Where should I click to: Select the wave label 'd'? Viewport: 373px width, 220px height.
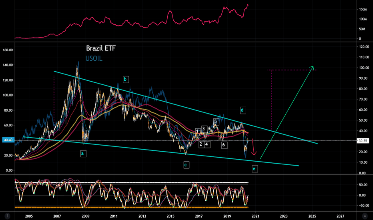click(243, 110)
